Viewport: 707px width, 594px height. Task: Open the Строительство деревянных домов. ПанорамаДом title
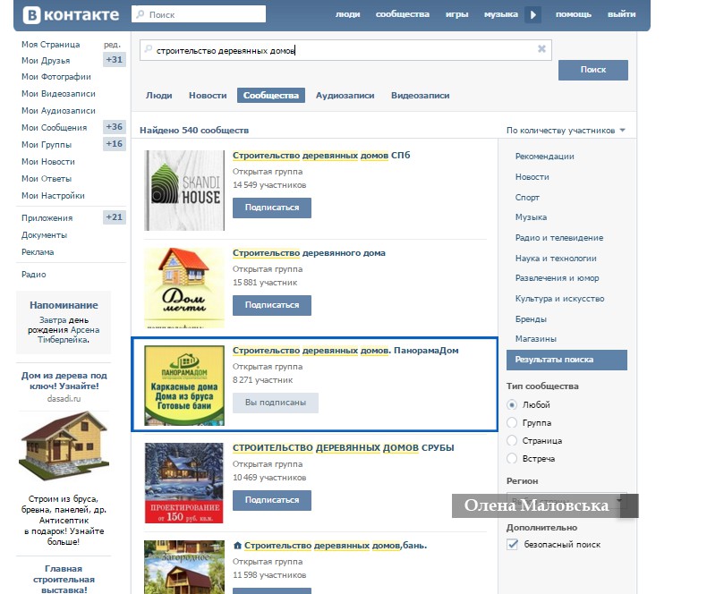tap(345, 350)
